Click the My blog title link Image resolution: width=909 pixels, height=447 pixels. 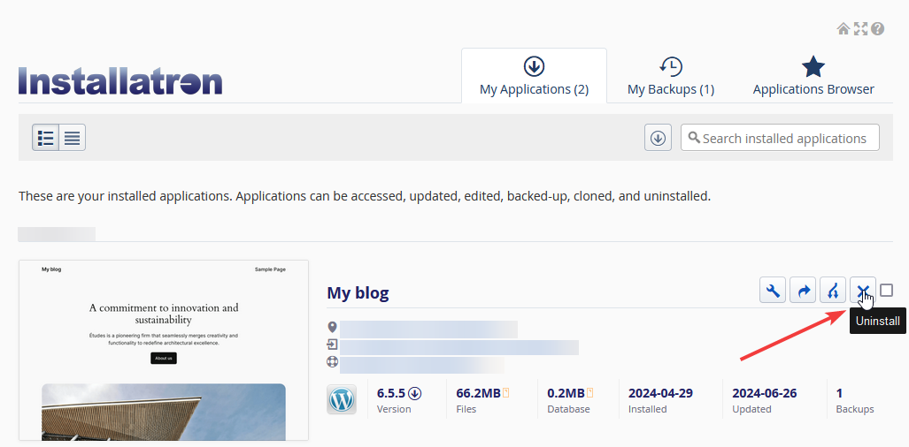[x=358, y=292]
